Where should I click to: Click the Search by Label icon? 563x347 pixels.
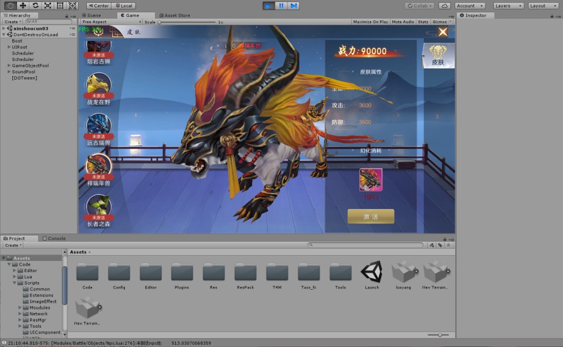coord(440,245)
